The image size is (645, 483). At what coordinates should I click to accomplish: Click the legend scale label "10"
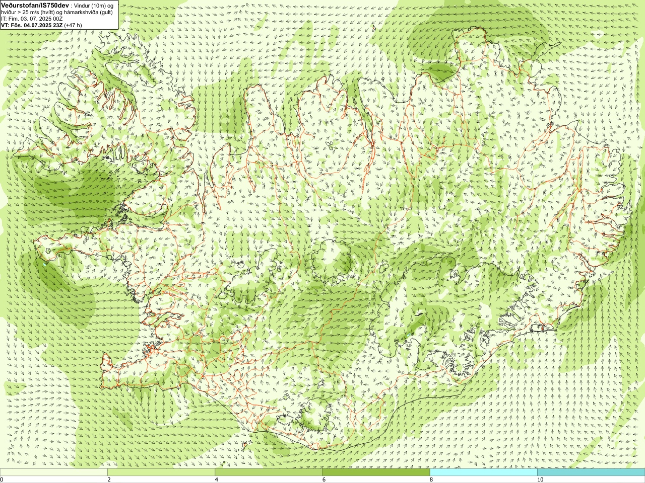click(x=540, y=479)
